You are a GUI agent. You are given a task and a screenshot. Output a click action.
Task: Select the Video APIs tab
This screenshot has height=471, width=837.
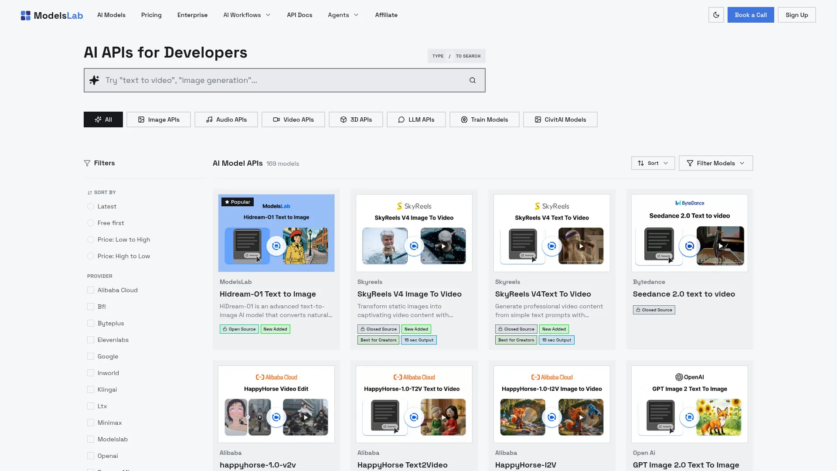[x=293, y=119]
